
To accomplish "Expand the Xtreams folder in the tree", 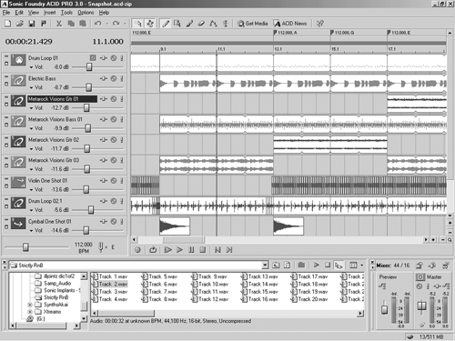I will (x=30, y=312).
